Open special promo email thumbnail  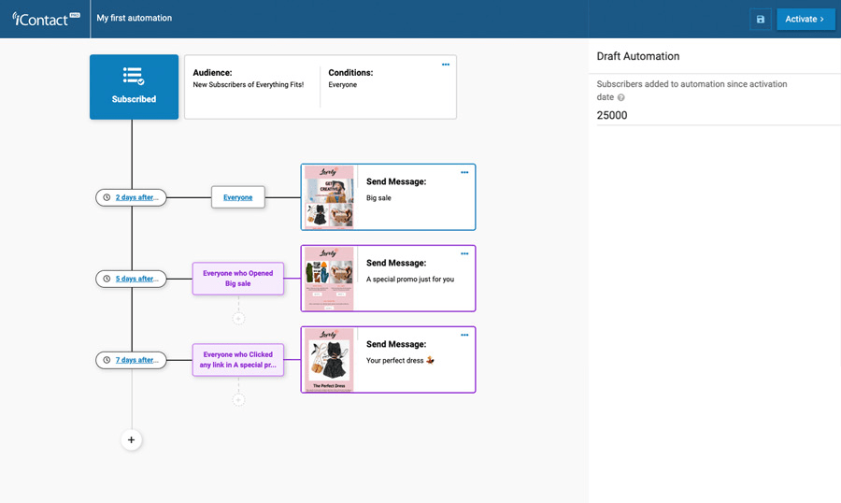click(329, 279)
